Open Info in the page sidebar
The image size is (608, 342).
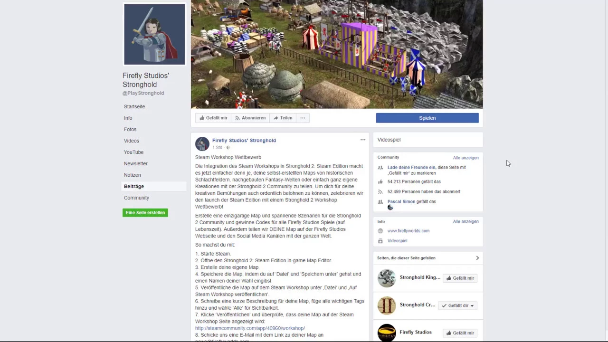coord(128,118)
